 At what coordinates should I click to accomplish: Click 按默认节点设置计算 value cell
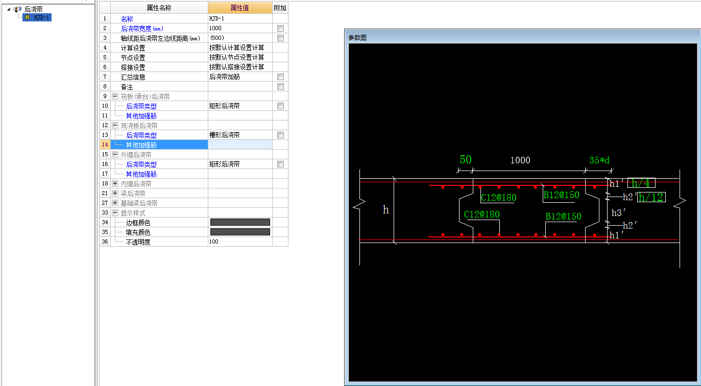point(240,57)
